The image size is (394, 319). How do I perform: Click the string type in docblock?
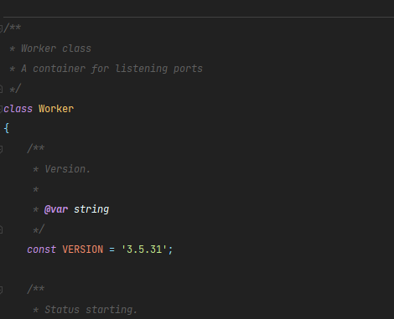(x=91, y=209)
